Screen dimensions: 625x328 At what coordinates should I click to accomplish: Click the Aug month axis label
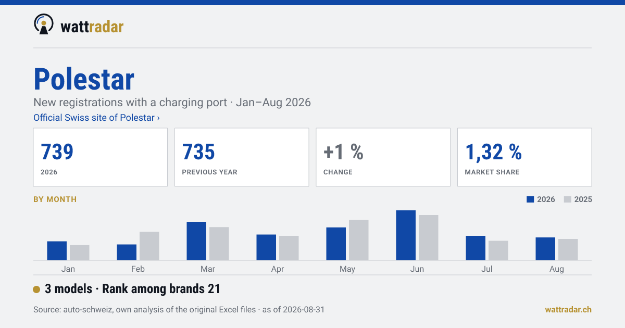point(557,269)
